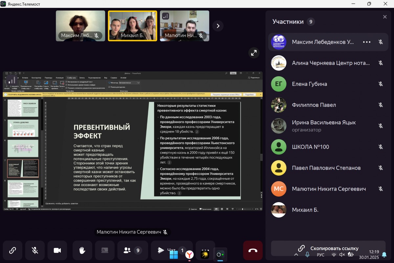The height and width of the screenshot is (263, 394).
Task: Open the chat (Чат) panel
Action: coord(163,251)
